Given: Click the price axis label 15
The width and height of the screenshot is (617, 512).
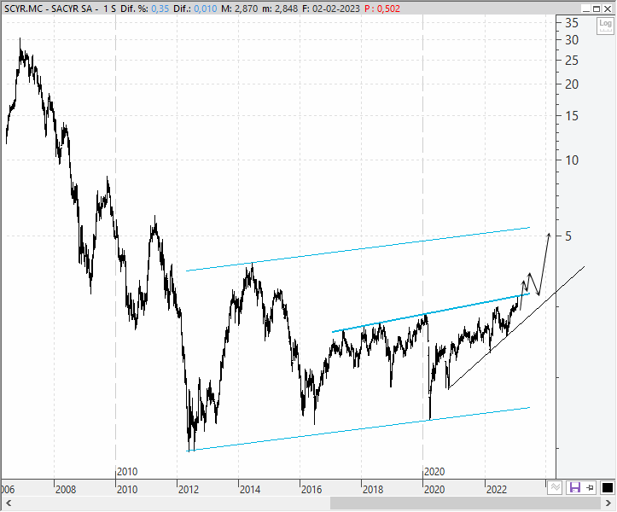Looking at the screenshot, I should [x=572, y=116].
